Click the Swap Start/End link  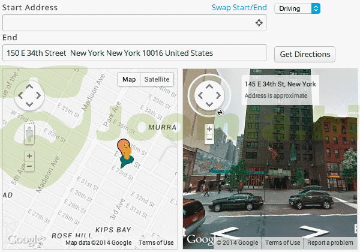click(239, 8)
